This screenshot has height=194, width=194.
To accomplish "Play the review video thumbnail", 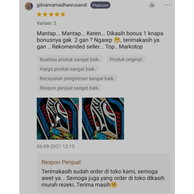I will click(x=58, y=118).
